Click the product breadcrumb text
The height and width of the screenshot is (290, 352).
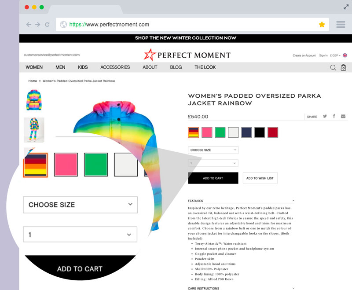tap(79, 81)
